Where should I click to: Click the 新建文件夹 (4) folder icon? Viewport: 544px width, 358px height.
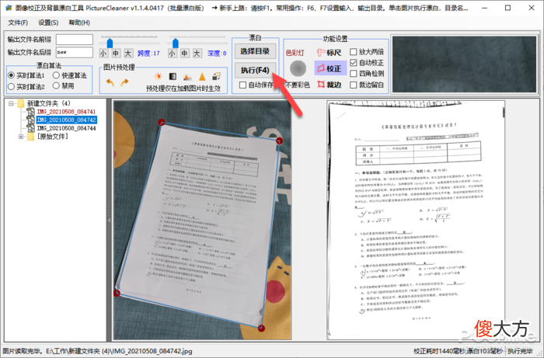21,103
